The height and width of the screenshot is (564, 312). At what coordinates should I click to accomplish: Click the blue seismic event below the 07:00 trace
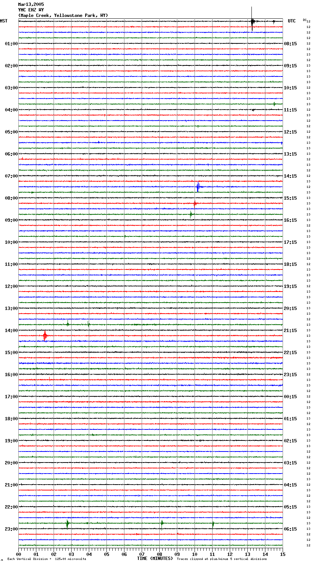pos(198,187)
